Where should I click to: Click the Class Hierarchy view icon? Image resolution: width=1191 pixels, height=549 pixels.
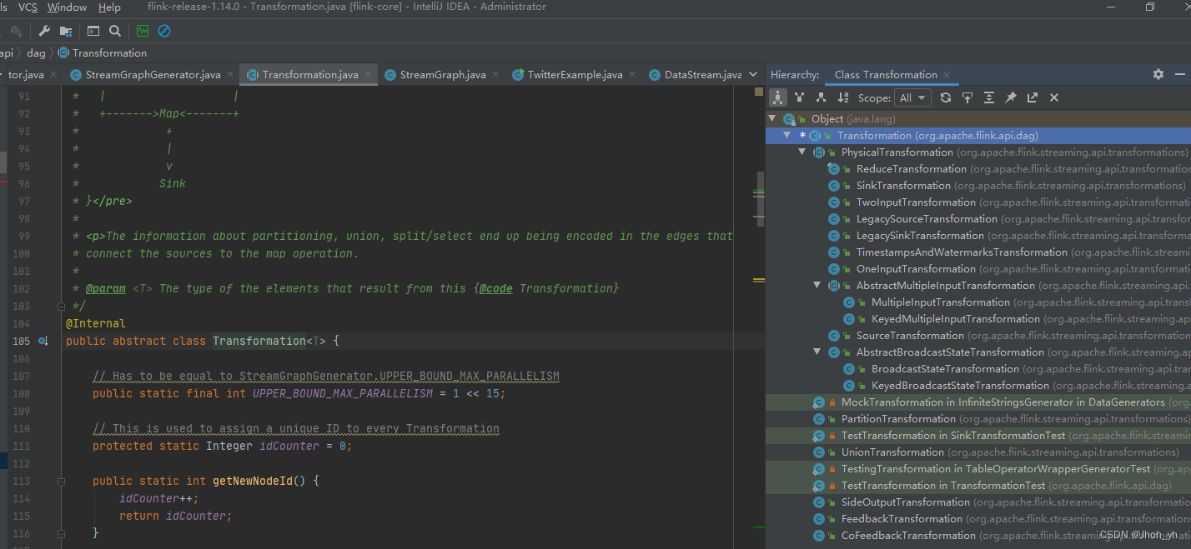tap(777, 97)
